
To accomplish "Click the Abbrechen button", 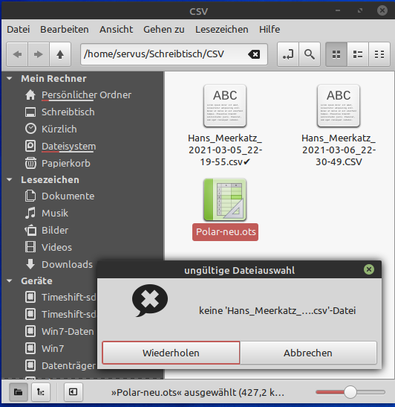I will [308, 353].
